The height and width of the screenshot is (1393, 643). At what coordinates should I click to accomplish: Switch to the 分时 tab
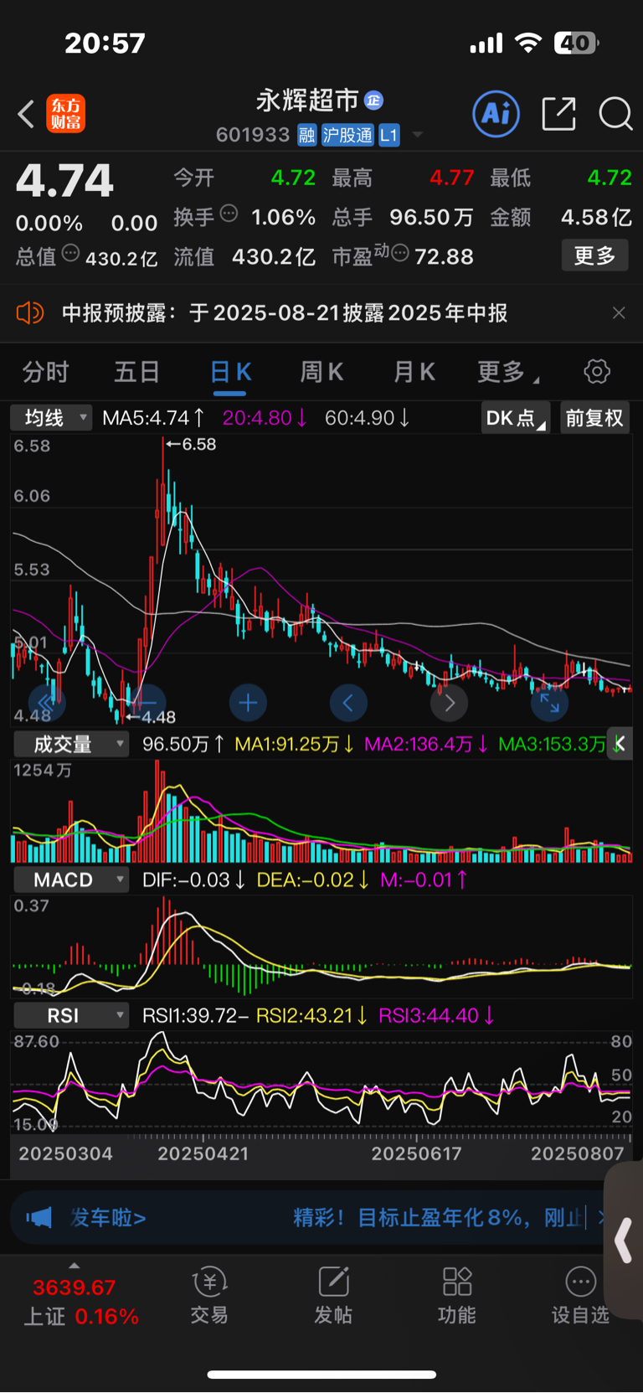point(45,372)
